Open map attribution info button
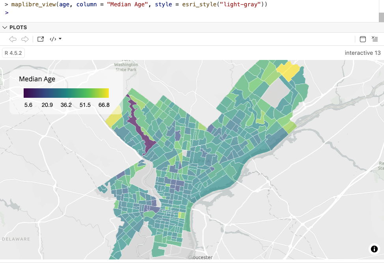384x263 pixels. 373,249
